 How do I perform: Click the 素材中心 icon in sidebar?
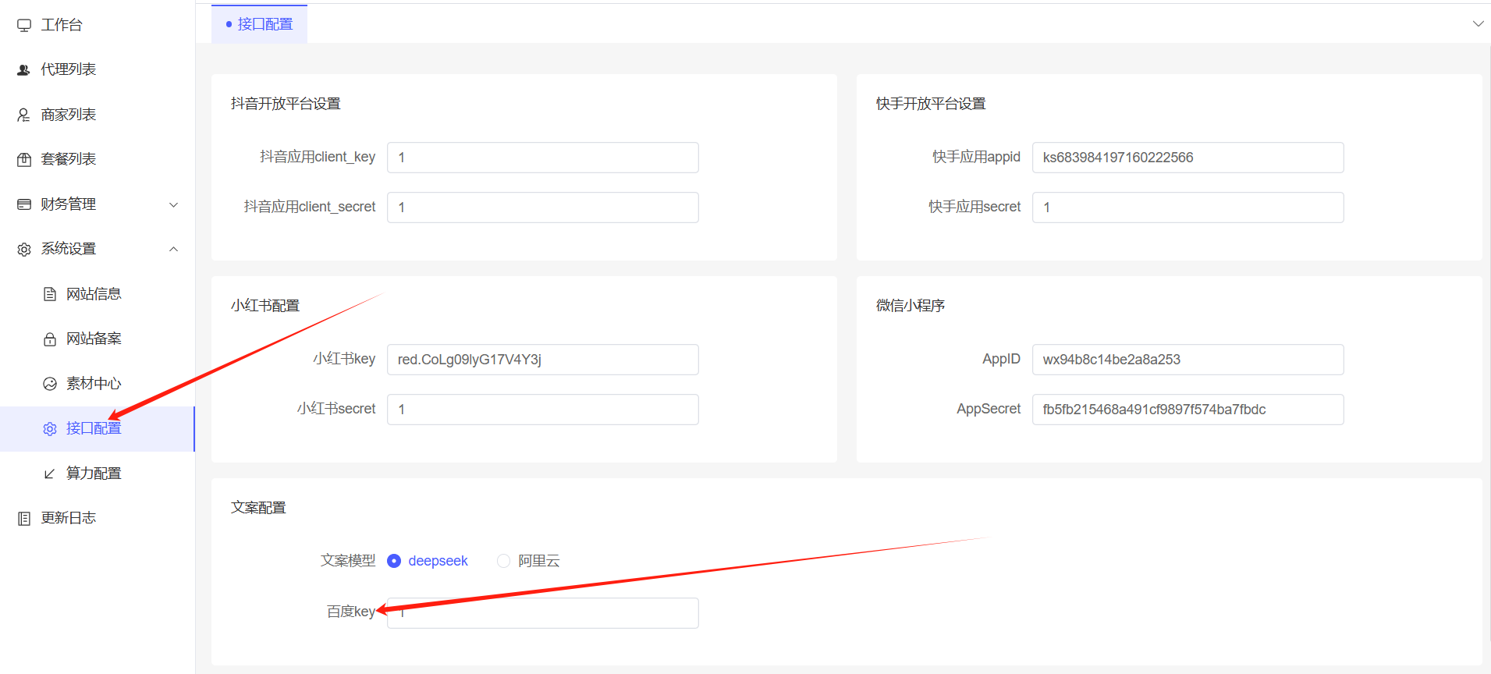(50, 384)
